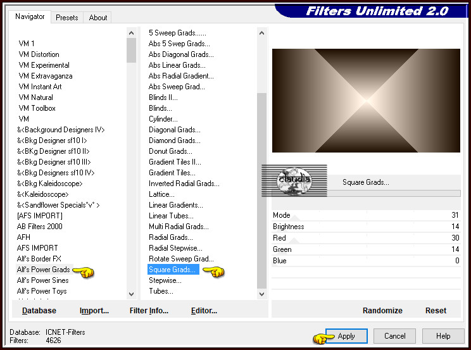Select Inverted Radial Grads... filter
The height and width of the screenshot is (350, 471).
click(184, 184)
